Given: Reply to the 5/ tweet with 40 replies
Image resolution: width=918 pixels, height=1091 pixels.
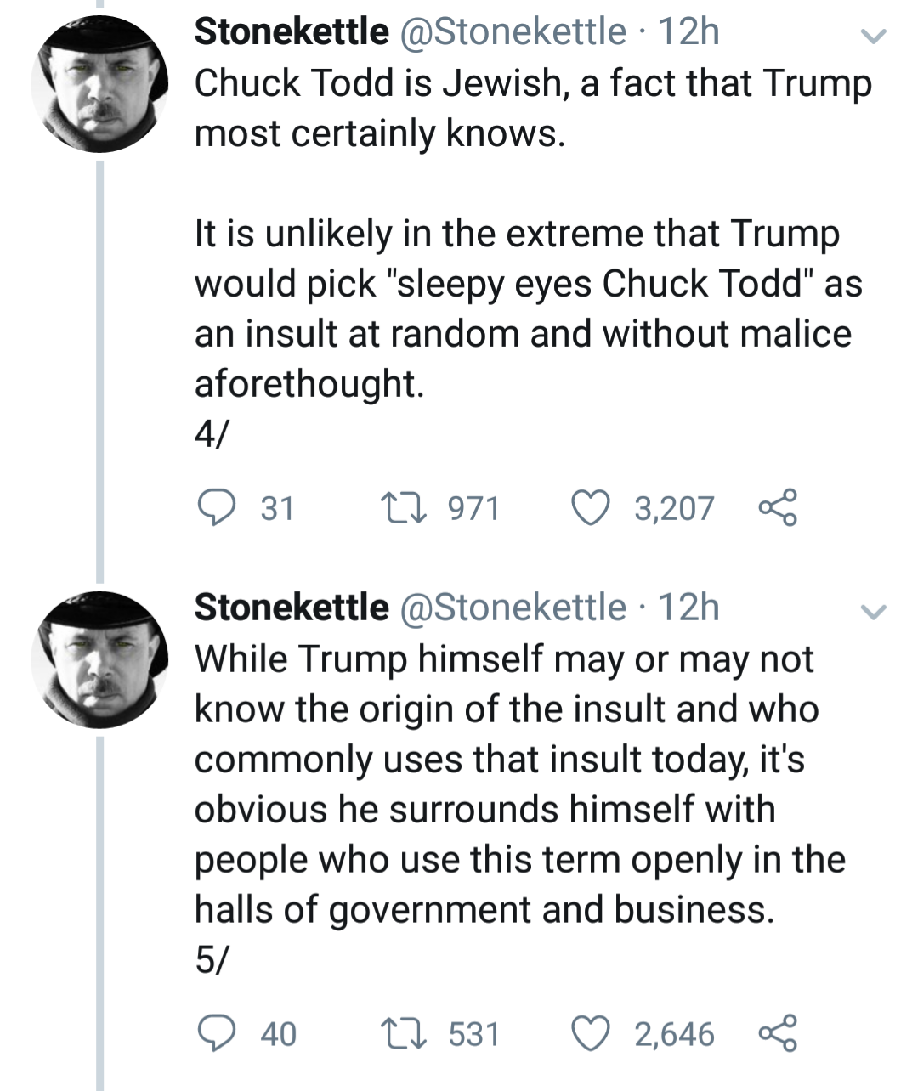Looking at the screenshot, I should tap(216, 1034).
